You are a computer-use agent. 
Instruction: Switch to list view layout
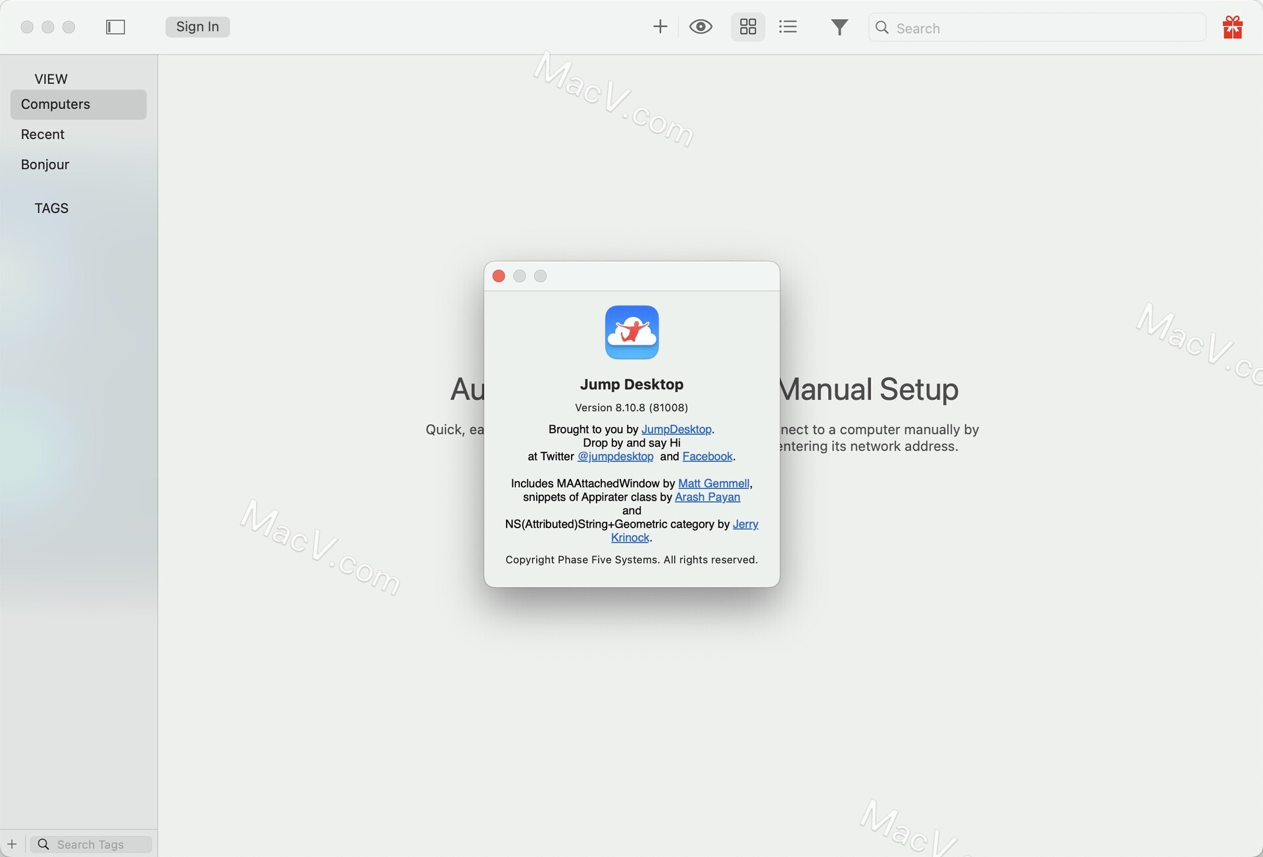[x=787, y=27]
